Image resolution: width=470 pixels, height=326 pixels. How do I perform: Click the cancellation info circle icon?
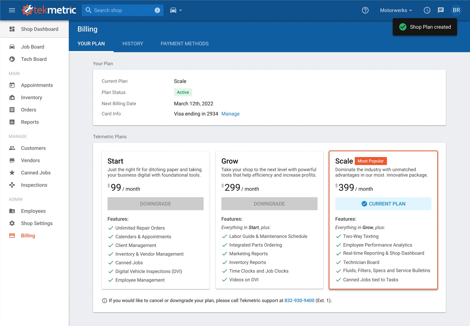point(105,300)
